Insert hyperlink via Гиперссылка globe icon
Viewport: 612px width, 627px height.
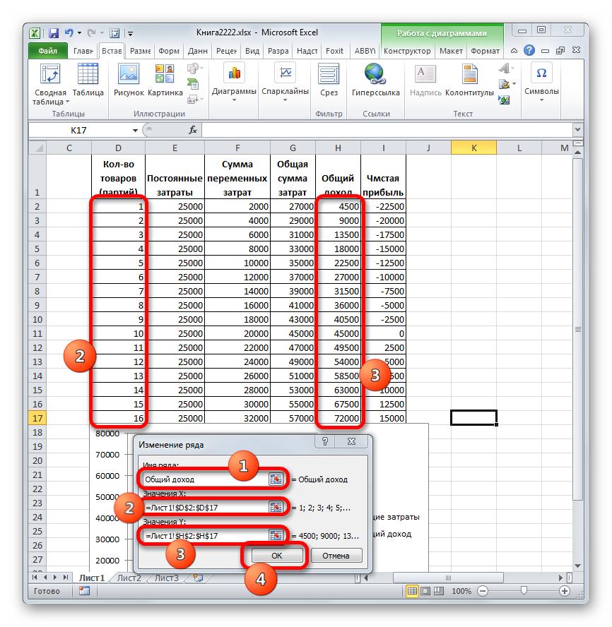(x=375, y=74)
